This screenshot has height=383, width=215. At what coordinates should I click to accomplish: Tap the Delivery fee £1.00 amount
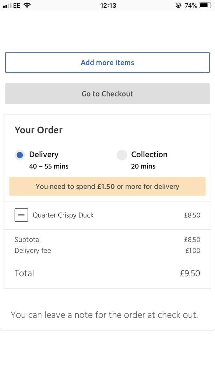[193, 251]
